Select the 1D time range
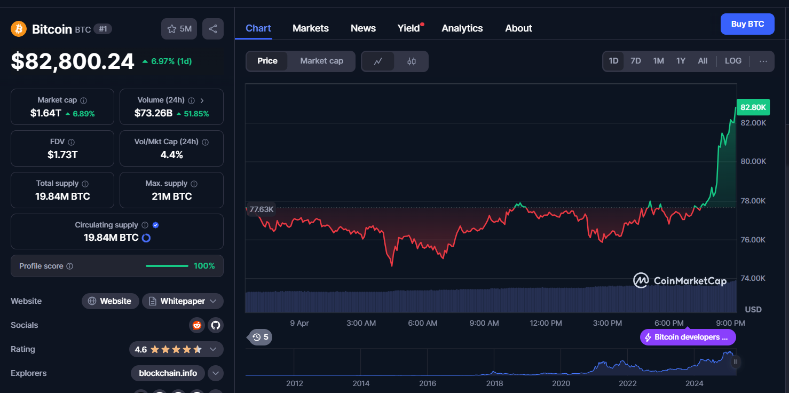789x393 pixels. (x=613, y=61)
